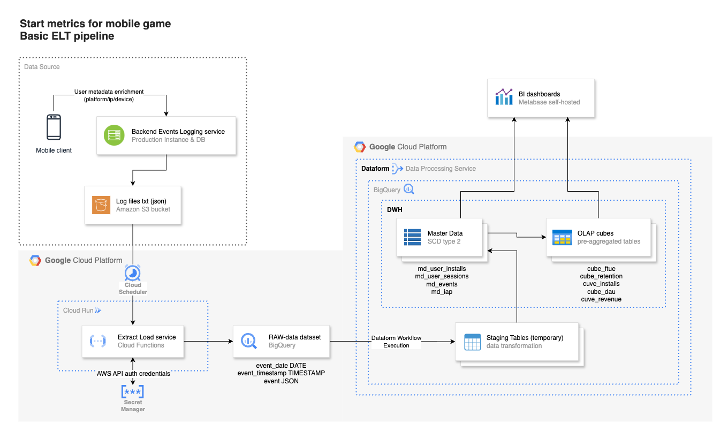Screen dimensions: 728x439
Task: Click the Mobile client phone icon
Action: click(x=54, y=127)
